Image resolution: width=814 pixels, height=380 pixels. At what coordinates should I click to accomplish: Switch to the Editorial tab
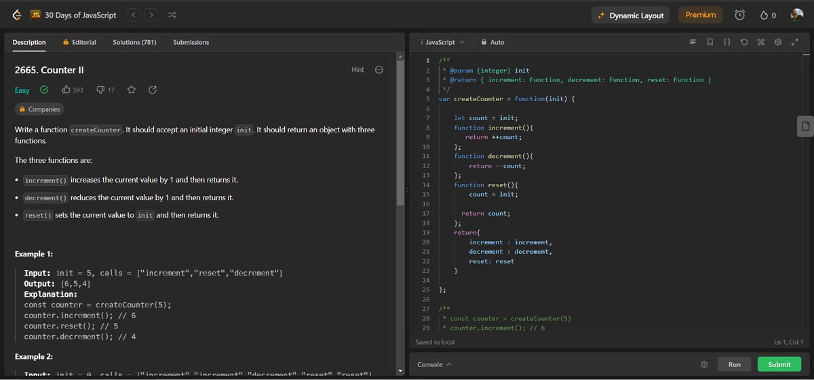[79, 42]
